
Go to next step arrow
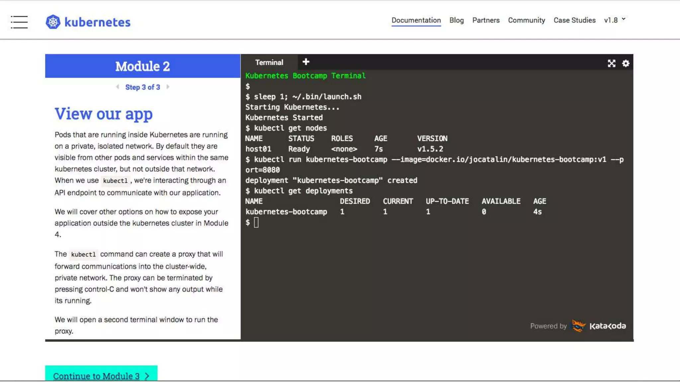click(x=168, y=87)
